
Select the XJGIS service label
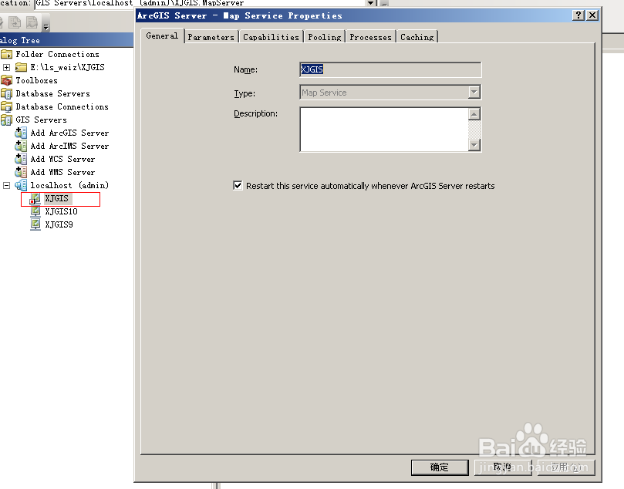pyautogui.click(x=56, y=198)
